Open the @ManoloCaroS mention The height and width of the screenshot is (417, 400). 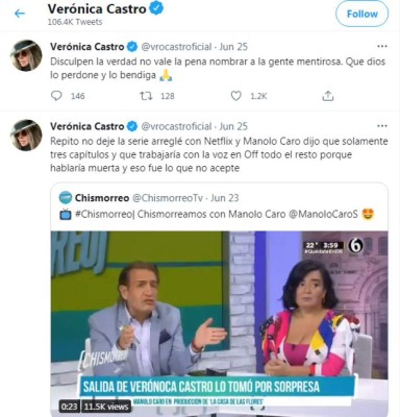pyautogui.click(x=323, y=214)
